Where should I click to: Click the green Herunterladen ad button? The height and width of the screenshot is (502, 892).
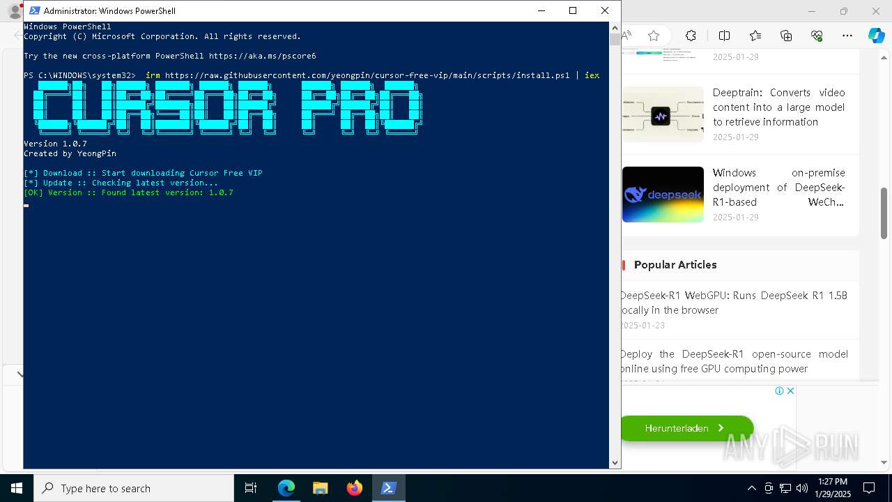[686, 428]
